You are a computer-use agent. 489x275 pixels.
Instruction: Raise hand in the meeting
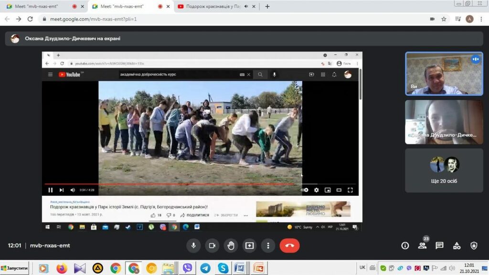point(231,245)
